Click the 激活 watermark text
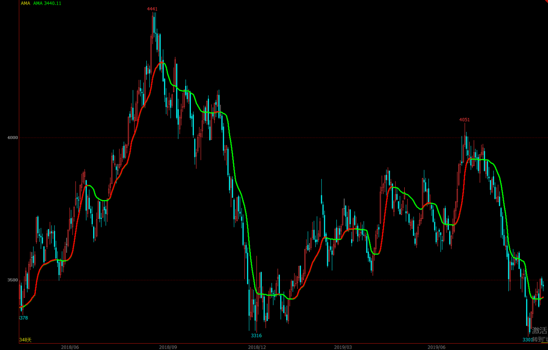Viewport: 548px width, 350px height. [x=539, y=331]
